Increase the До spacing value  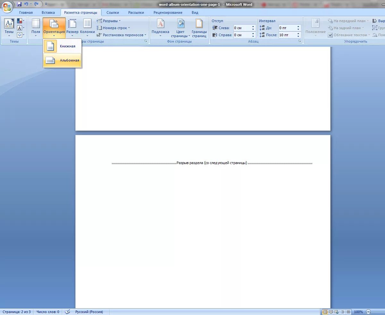(x=298, y=27)
